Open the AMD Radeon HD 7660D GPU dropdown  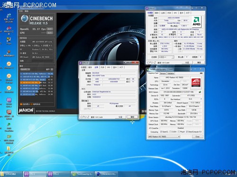coord(164,136)
